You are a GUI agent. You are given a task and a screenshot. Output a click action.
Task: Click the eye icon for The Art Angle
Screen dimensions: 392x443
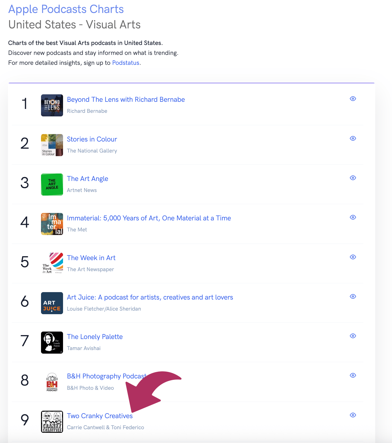point(353,178)
